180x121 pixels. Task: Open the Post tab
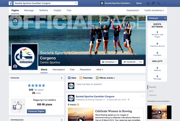pyautogui.click(x=69, y=10)
